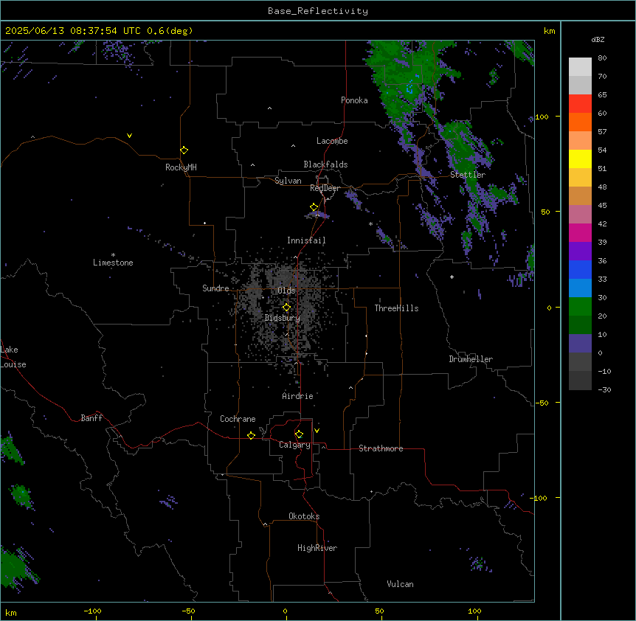
Task: Click the Lacombe town label
Action: tap(332, 141)
